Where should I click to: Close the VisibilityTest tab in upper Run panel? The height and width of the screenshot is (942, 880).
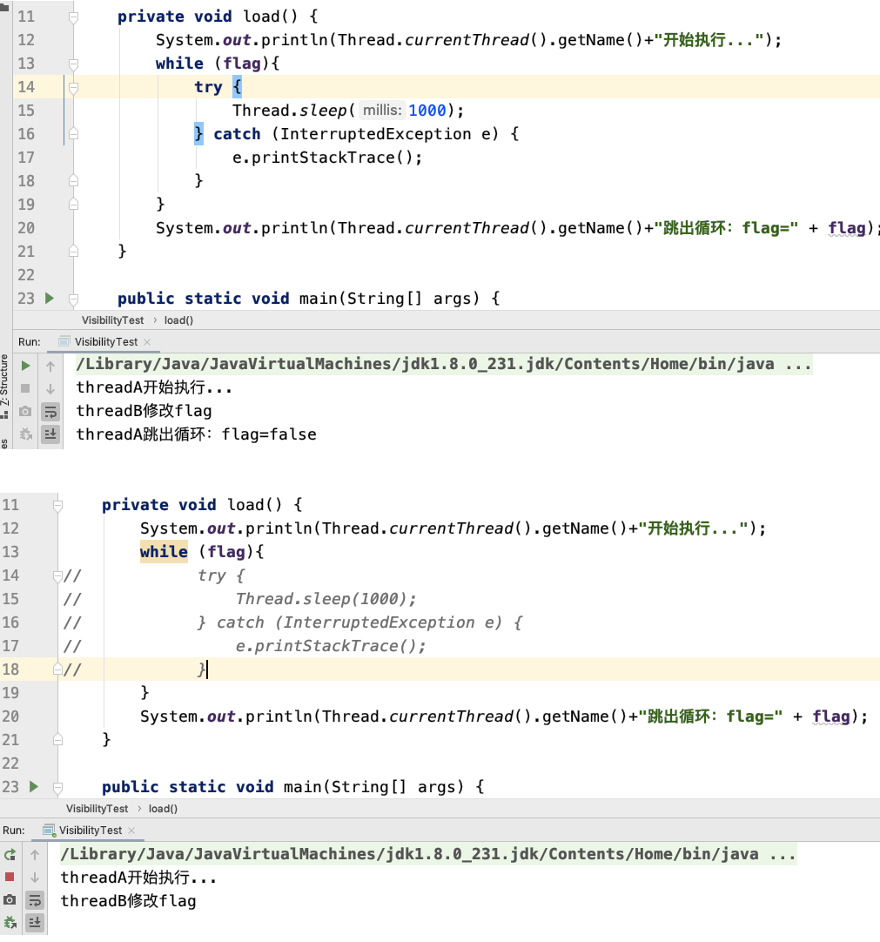point(146,342)
